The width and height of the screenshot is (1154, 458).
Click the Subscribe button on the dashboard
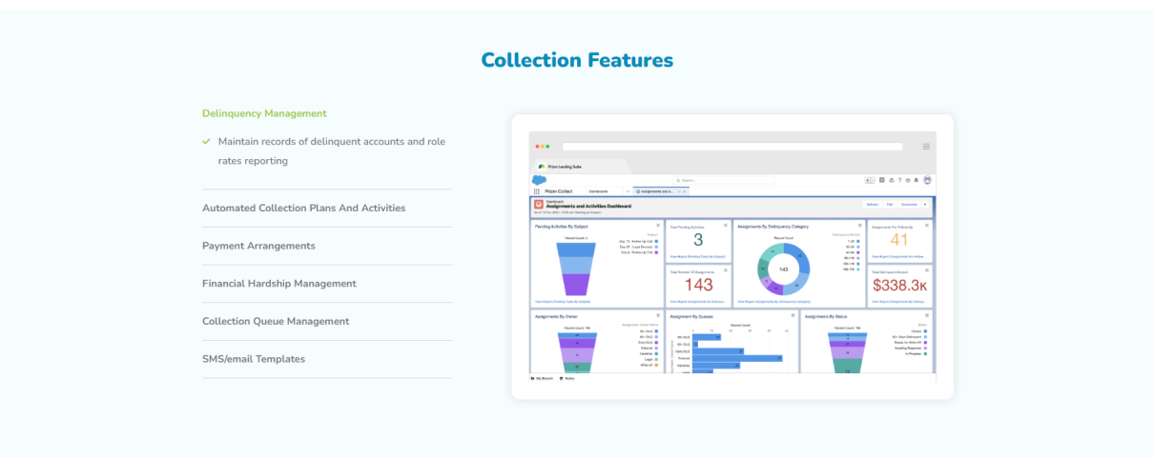909,204
